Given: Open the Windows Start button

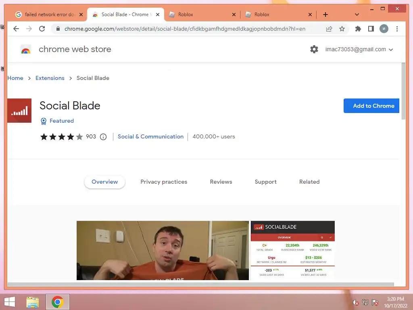Looking at the screenshot, I should tap(10, 302).
